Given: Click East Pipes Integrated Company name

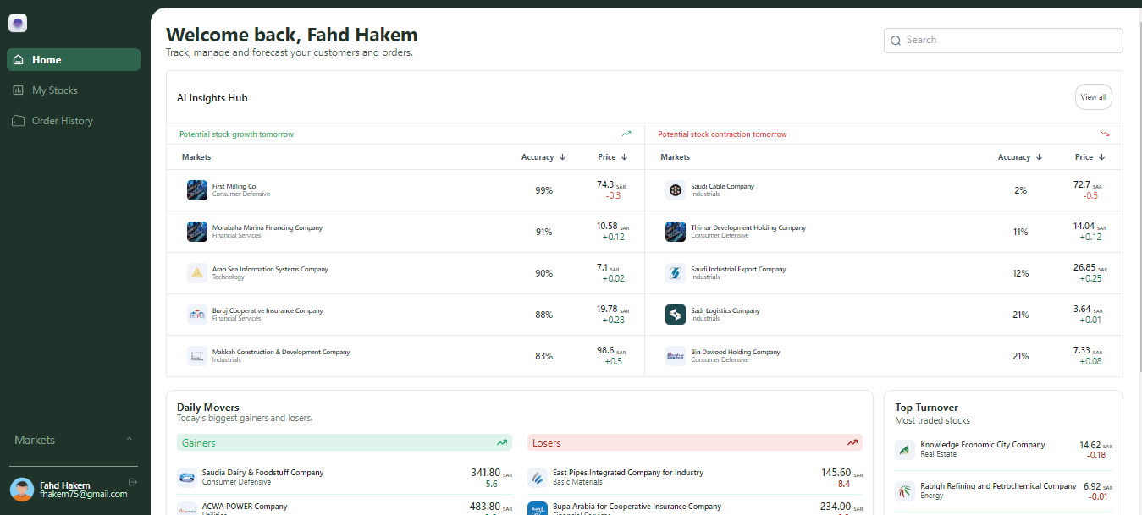Looking at the screenshot, I should (628, 473).
